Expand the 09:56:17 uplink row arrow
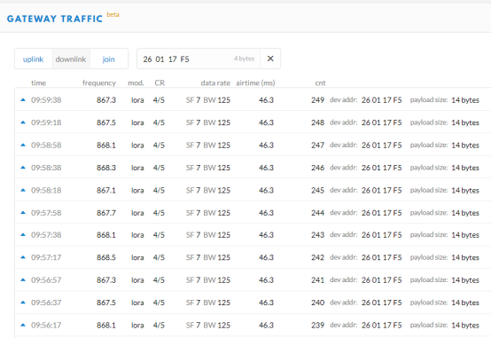This screenshot has height=338, width=491. [x=23, y=325]
